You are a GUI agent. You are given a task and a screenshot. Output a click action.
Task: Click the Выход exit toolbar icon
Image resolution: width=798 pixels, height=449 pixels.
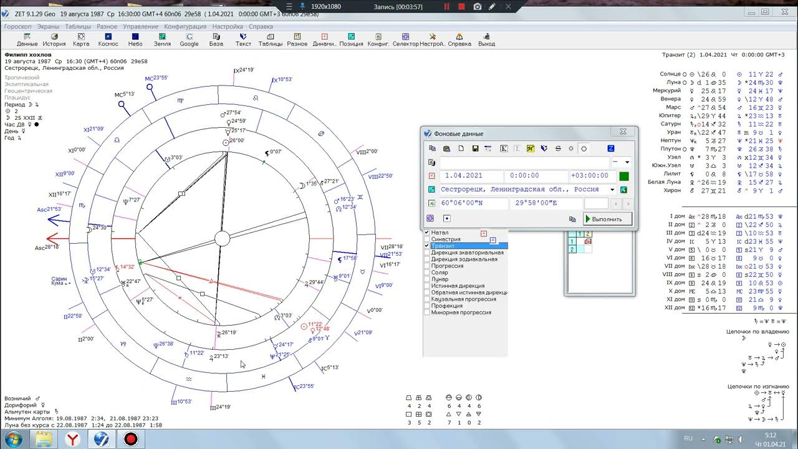tap(486, 40)
